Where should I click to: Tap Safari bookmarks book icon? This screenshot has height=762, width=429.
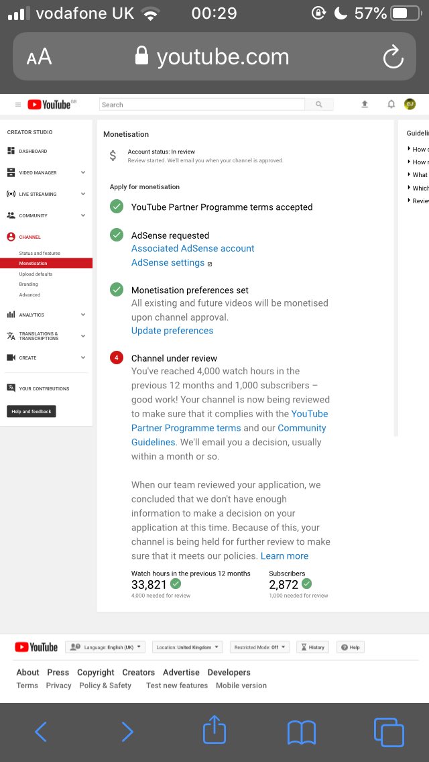[x=302, y=732]
